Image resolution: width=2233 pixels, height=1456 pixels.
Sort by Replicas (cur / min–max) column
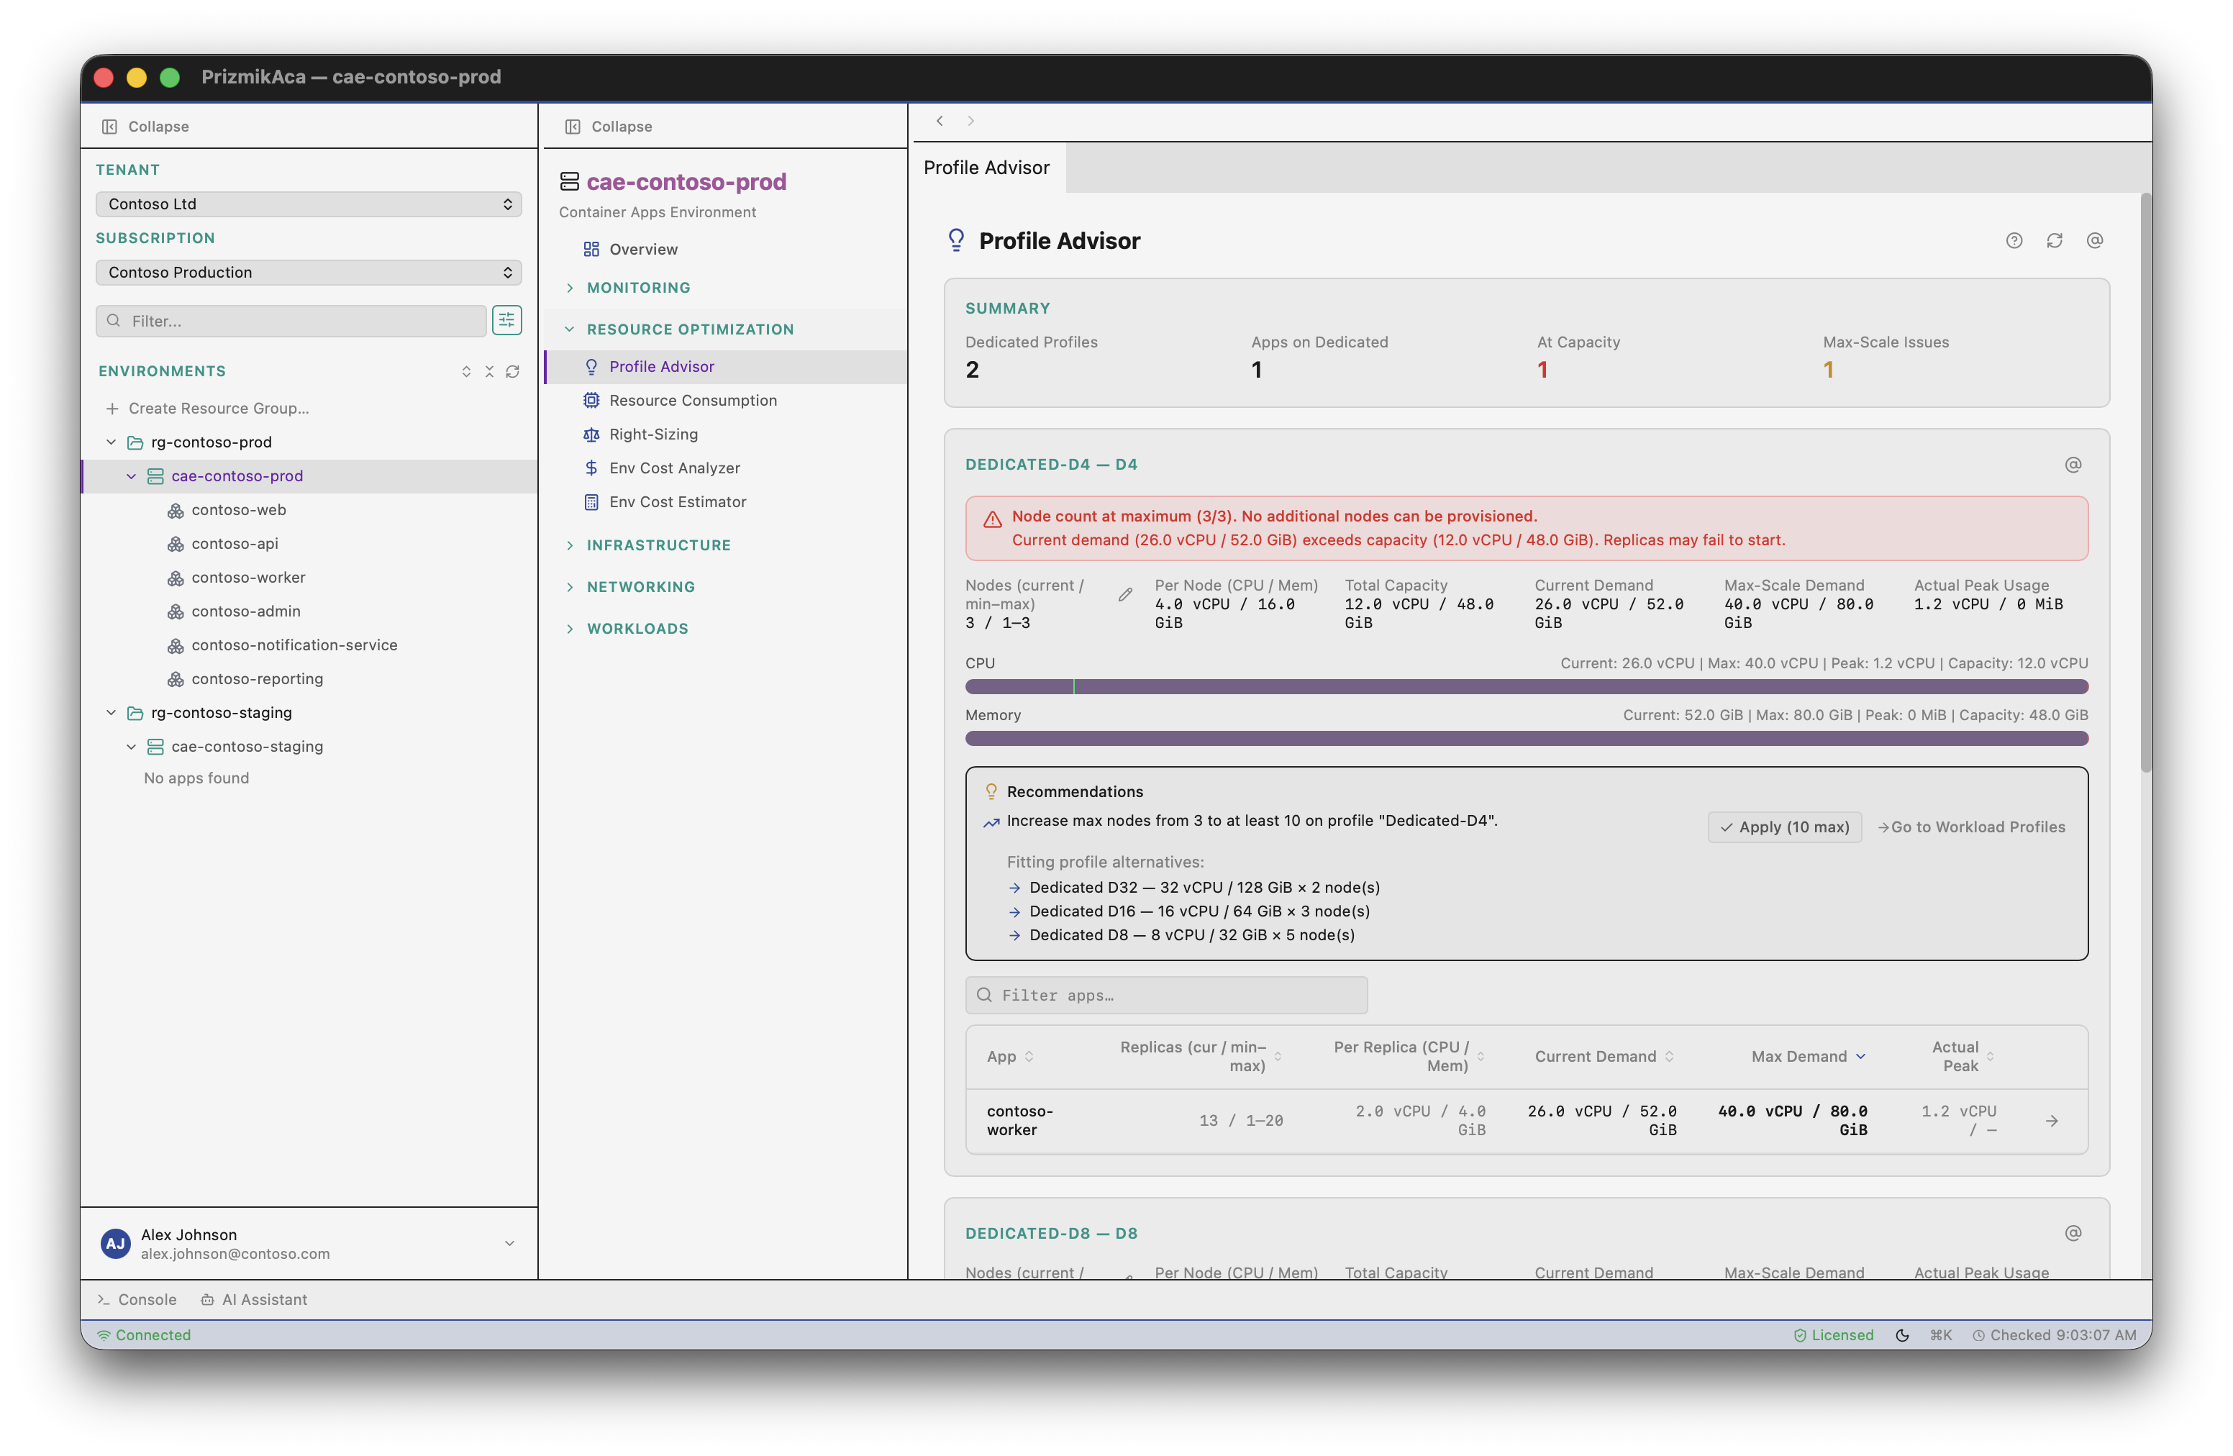pyautogui.click(x=1199, y=1056)
